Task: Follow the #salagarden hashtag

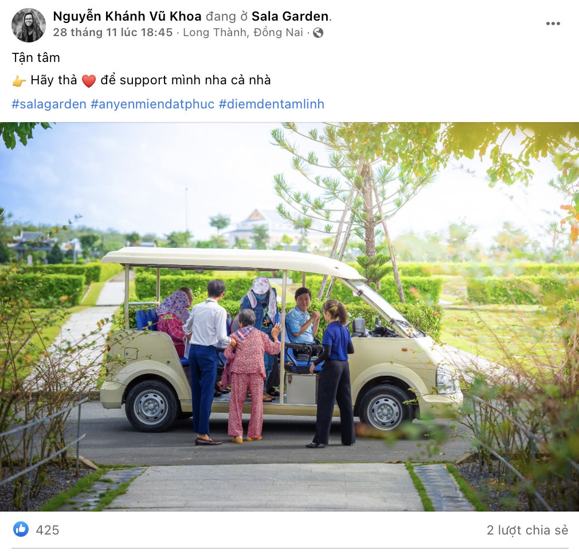Action: (x=49, y=104)
